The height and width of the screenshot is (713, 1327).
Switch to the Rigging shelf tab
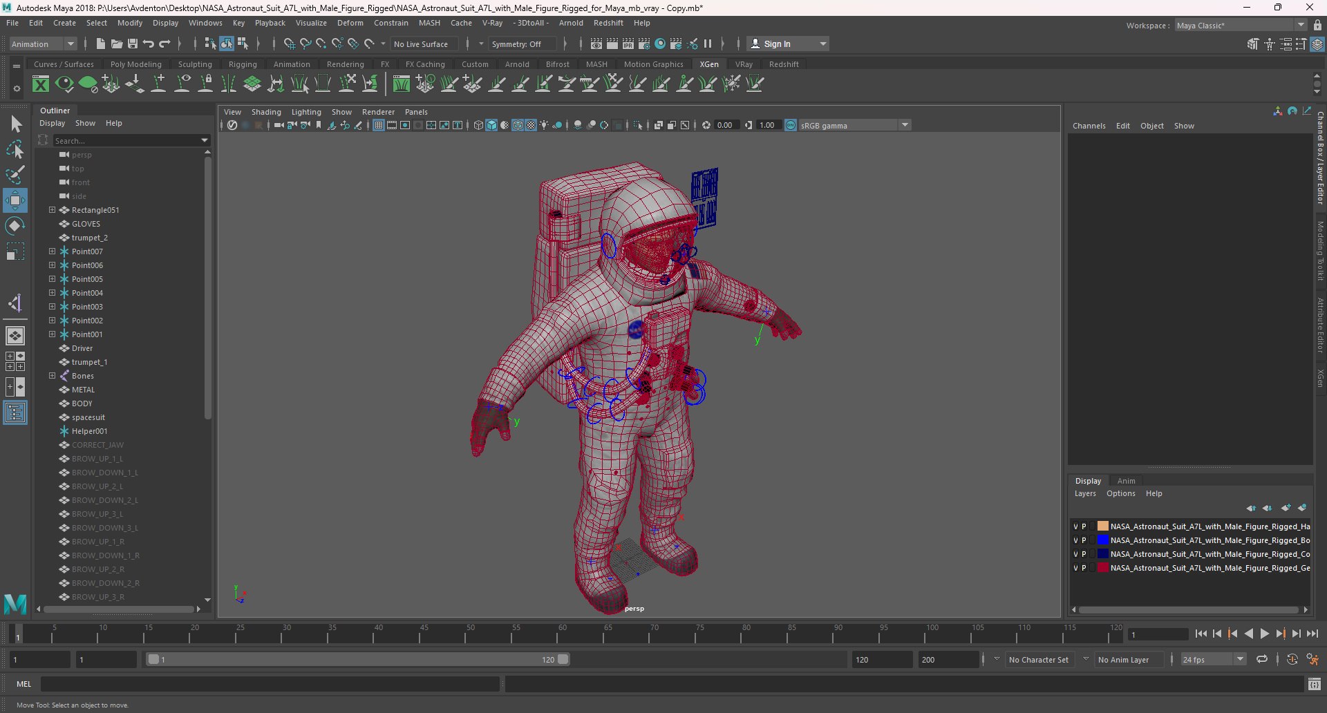243,64
